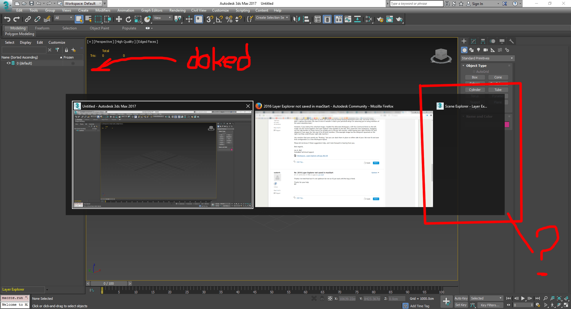This screenshot has width=571, height=309.
Task: Toggle Angle Snap
Action: click(219, 19)
